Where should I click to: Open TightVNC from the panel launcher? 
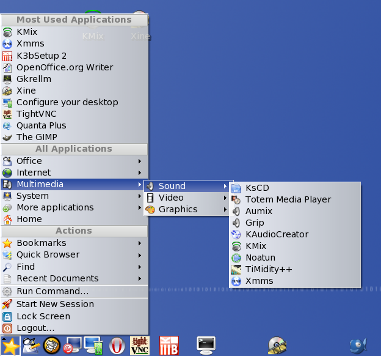[140, 346]
